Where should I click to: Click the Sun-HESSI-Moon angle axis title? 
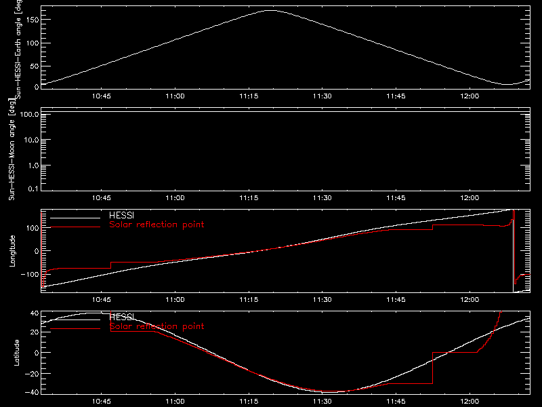[12, 149]
